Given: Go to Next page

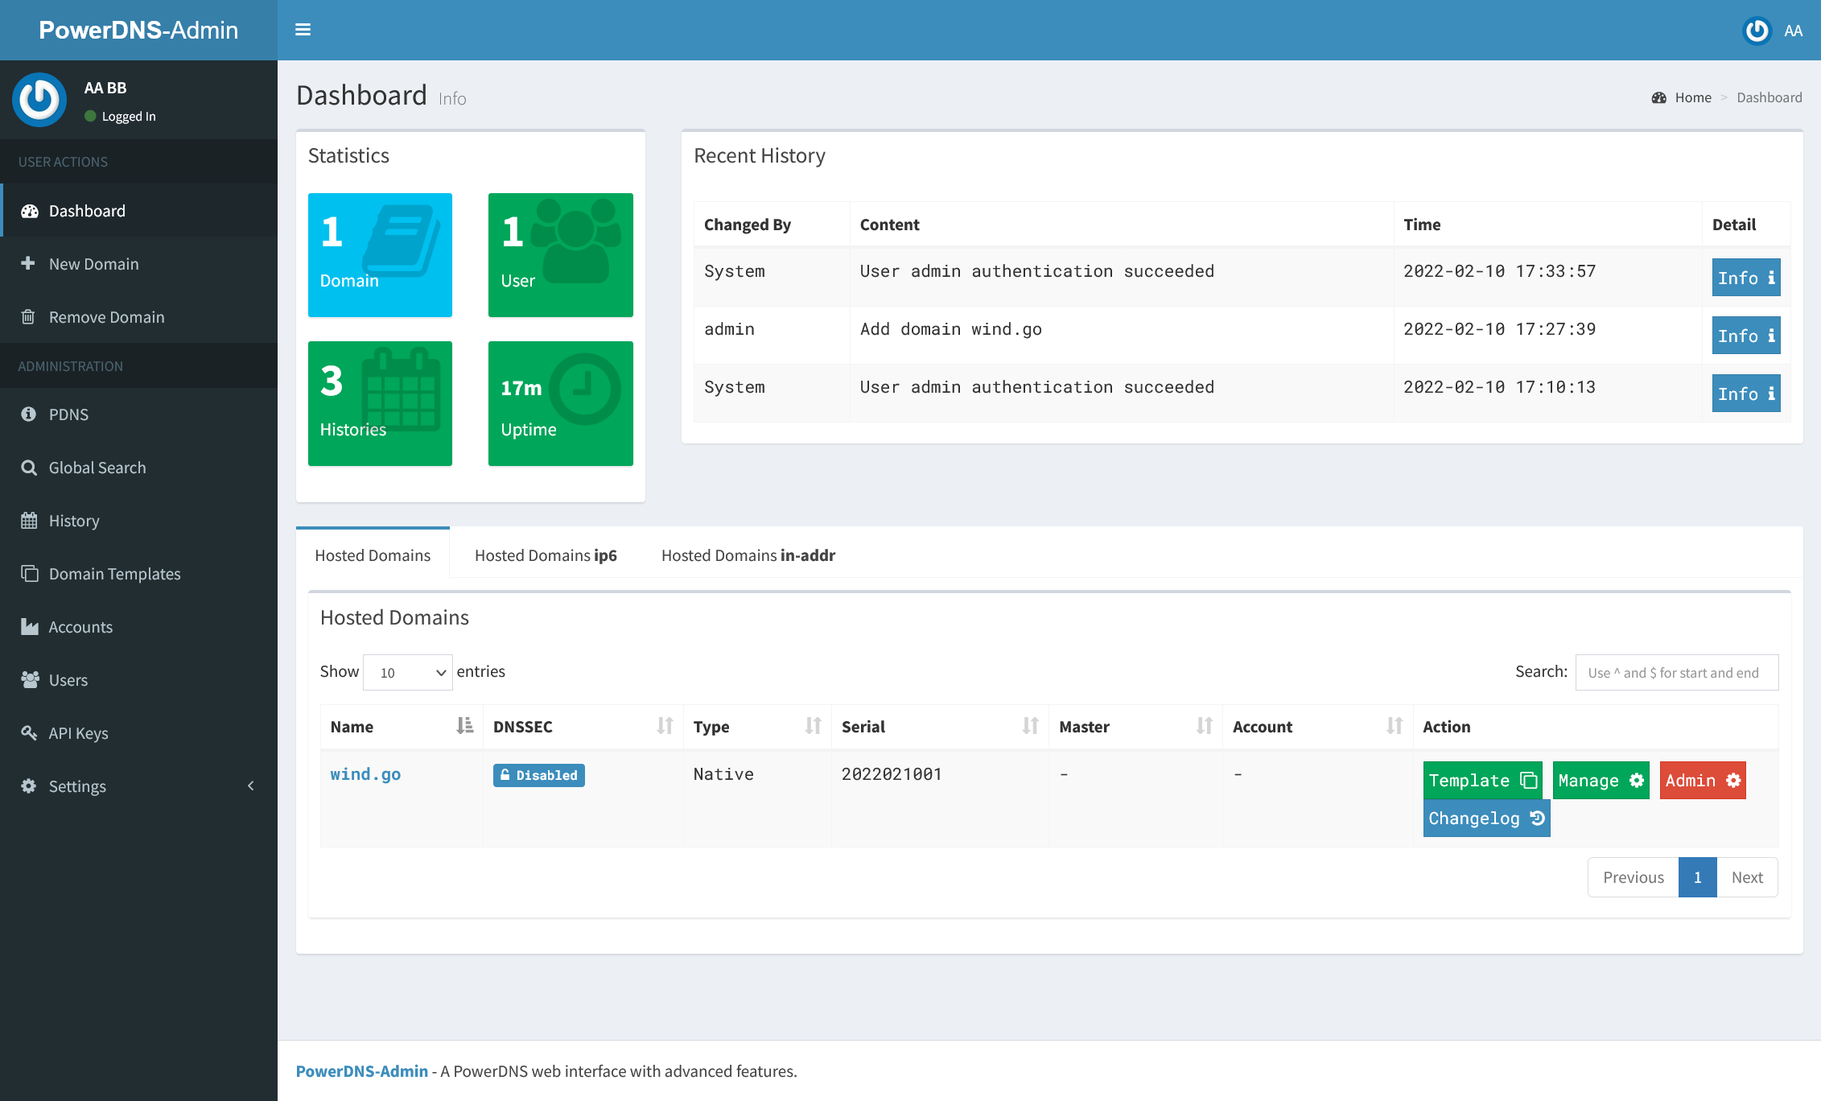Looking at the screenshot, I should 1747,877.
